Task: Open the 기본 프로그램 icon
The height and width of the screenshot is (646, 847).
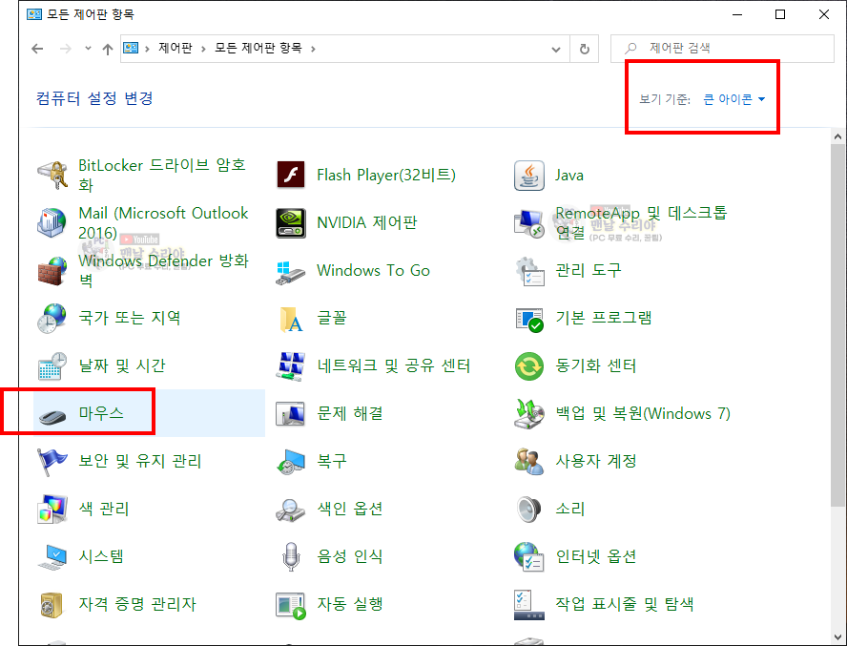Action: point(528,319)
